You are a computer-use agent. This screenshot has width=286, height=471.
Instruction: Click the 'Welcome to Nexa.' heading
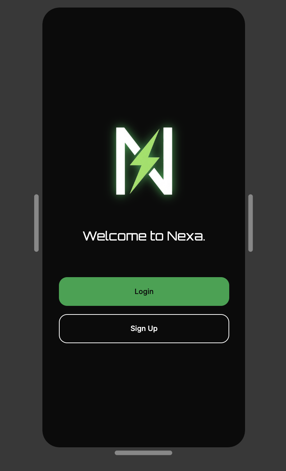[x=144, y=236]
